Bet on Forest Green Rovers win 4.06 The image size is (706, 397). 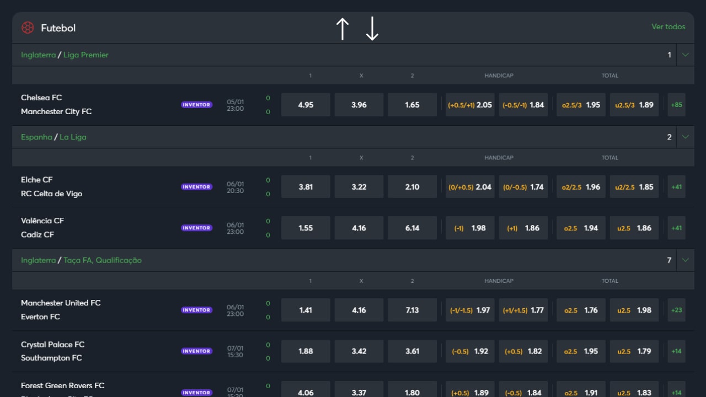(306, 389)
